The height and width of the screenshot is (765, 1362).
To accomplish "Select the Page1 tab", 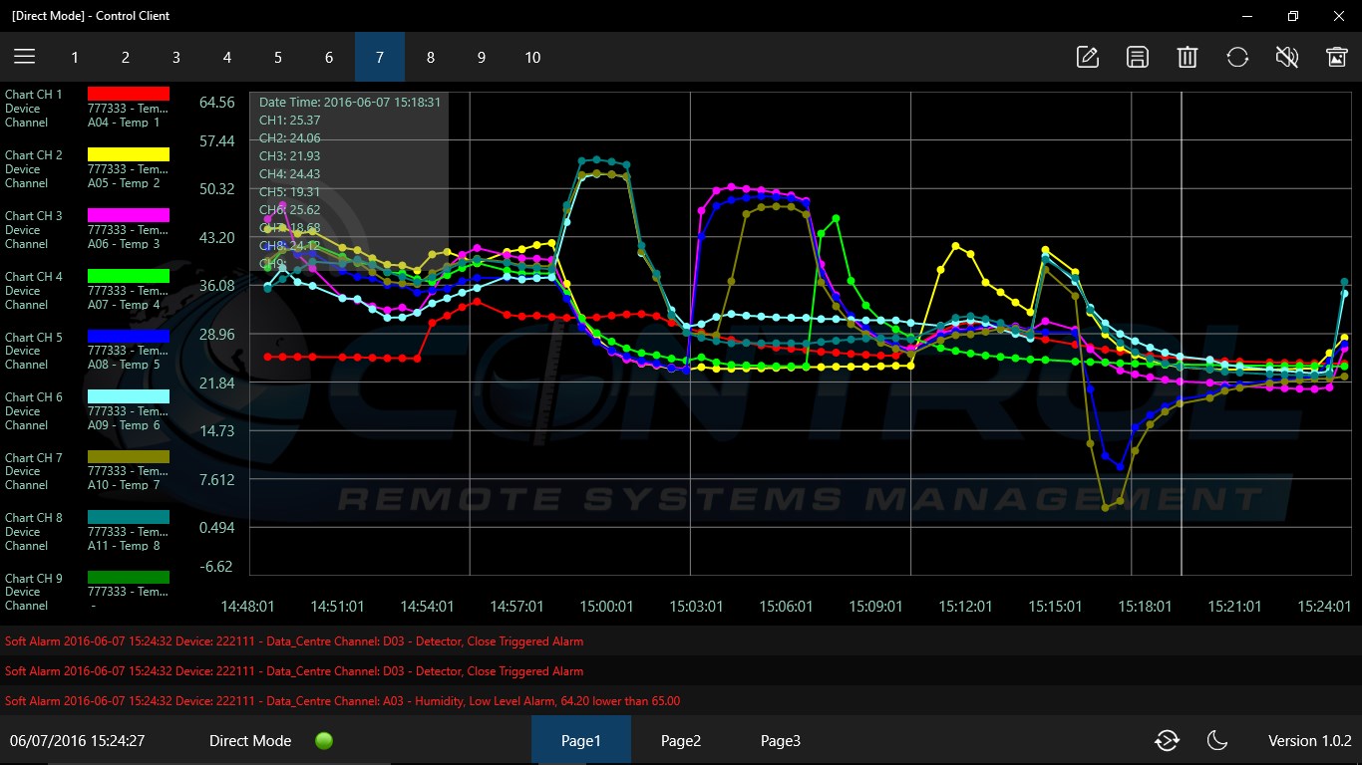I will coord(581,740).
